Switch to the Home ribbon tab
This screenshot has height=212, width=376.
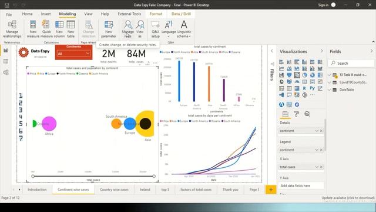[28, 14]
